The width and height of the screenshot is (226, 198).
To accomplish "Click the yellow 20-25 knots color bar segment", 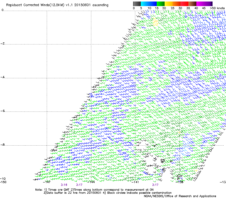I will (169, 4).
